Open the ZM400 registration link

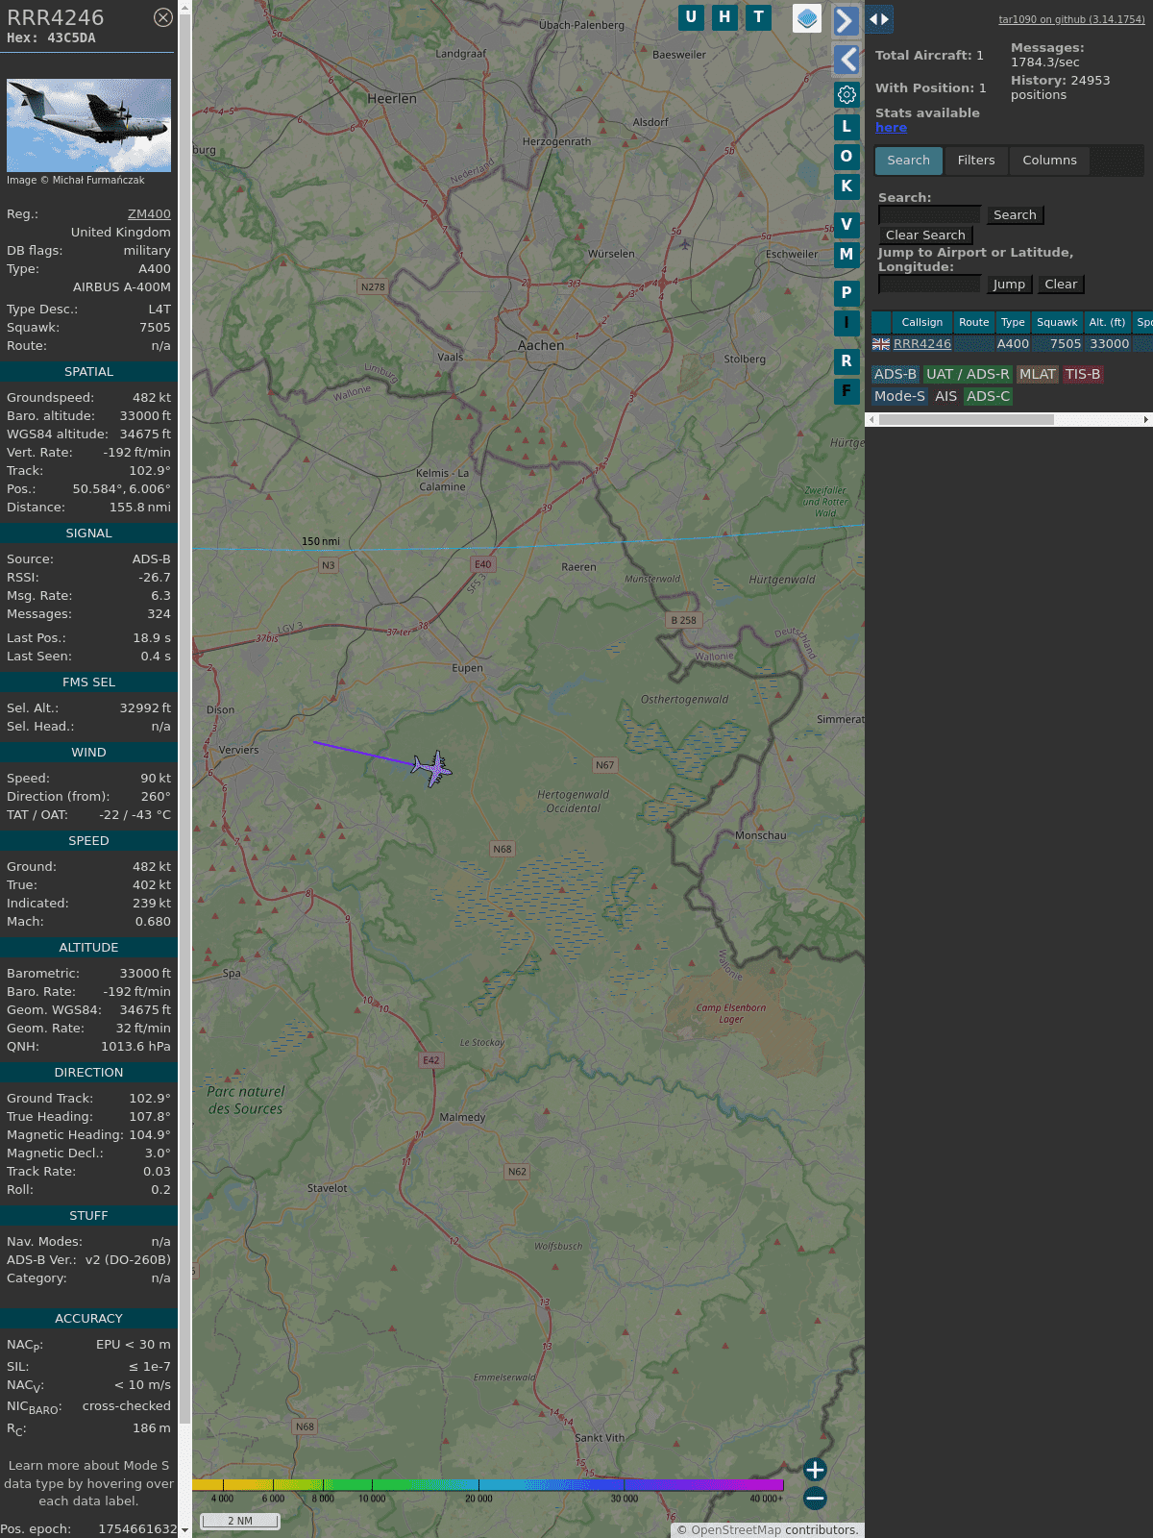tap(149, 214)
